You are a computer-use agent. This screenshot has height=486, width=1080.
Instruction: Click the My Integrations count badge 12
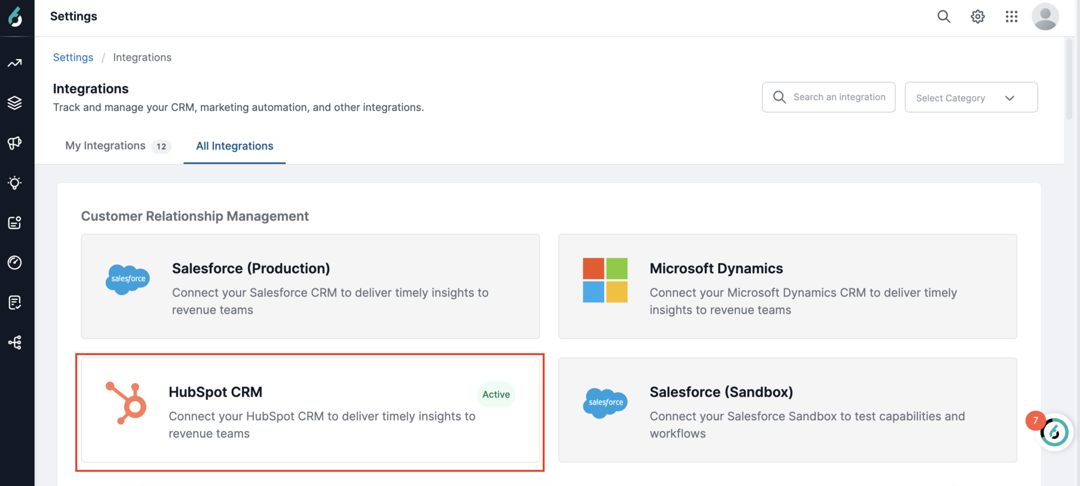click(x=161, y=146)
